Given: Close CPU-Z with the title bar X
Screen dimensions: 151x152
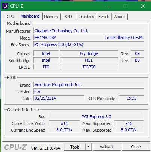Looking at the screenshot, I should coord(143,6).
